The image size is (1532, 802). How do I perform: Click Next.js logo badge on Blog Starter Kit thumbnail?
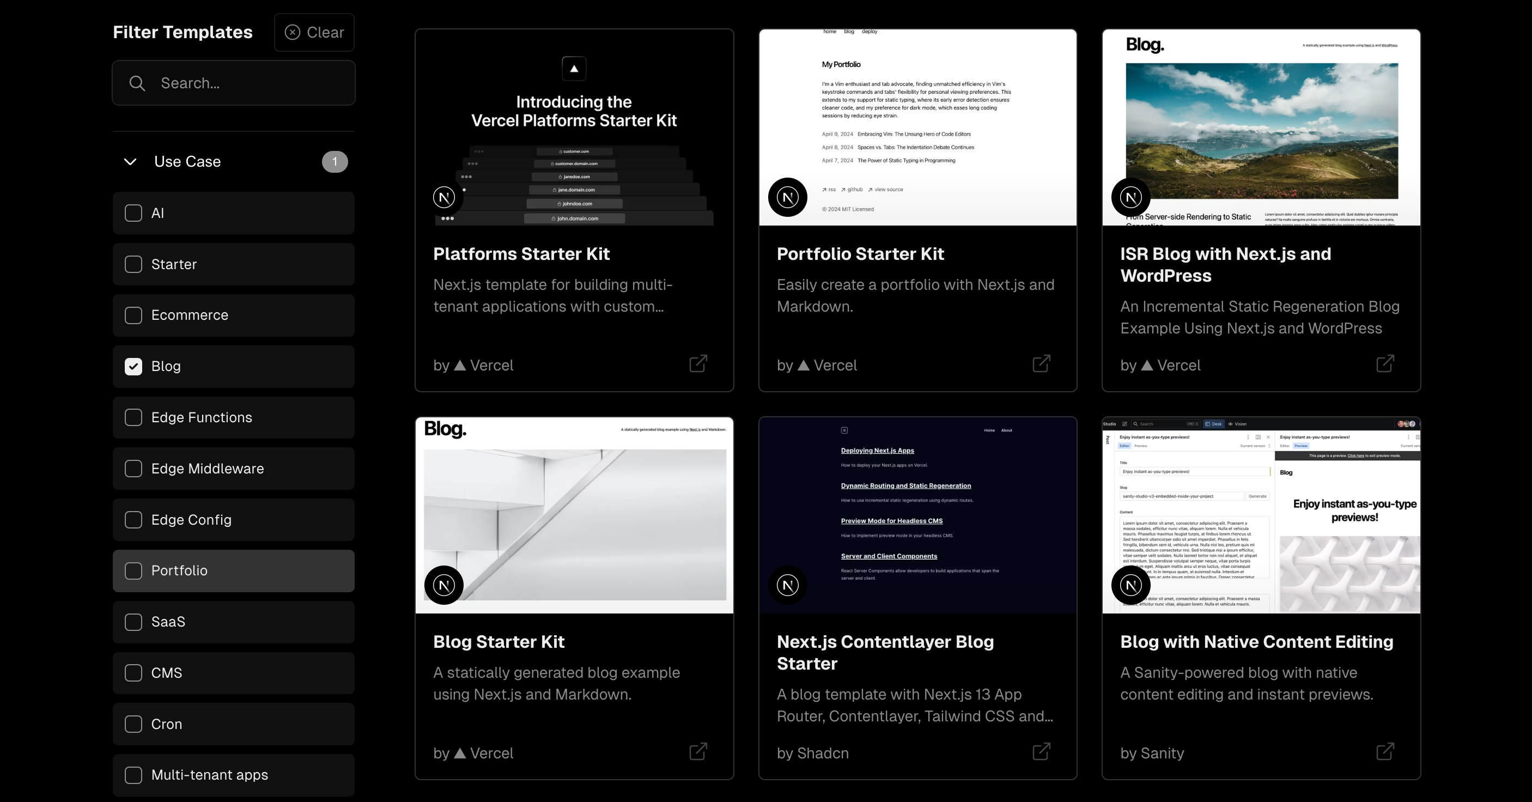pos(443,585)
